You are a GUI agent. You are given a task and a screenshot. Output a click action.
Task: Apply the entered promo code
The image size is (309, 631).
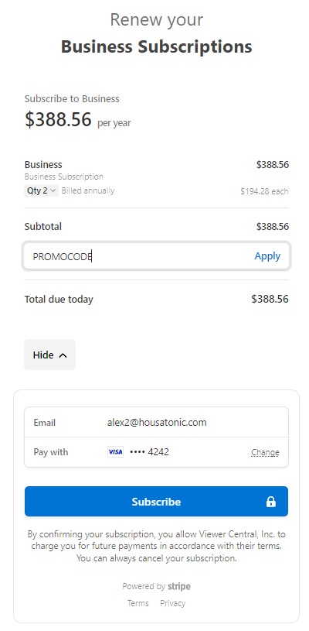coord(267,256)
